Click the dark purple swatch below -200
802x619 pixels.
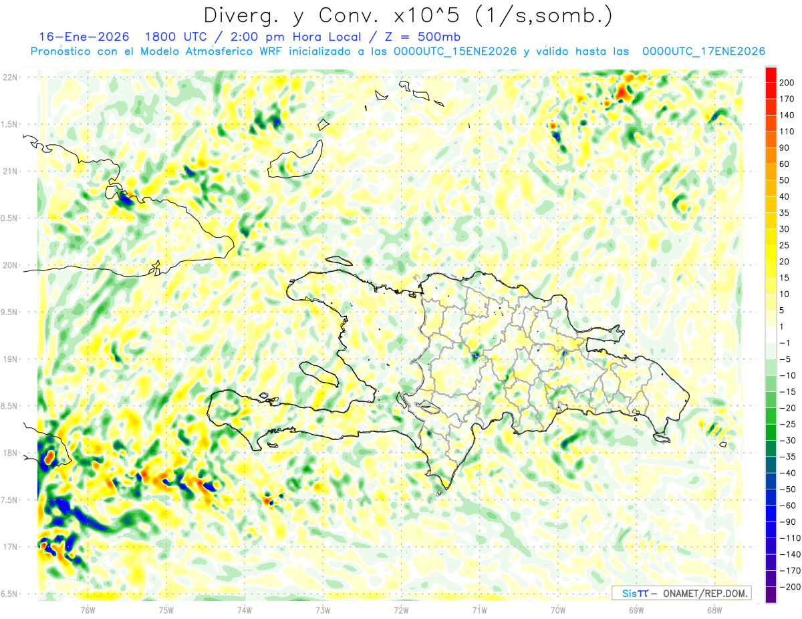click(771, 595)
